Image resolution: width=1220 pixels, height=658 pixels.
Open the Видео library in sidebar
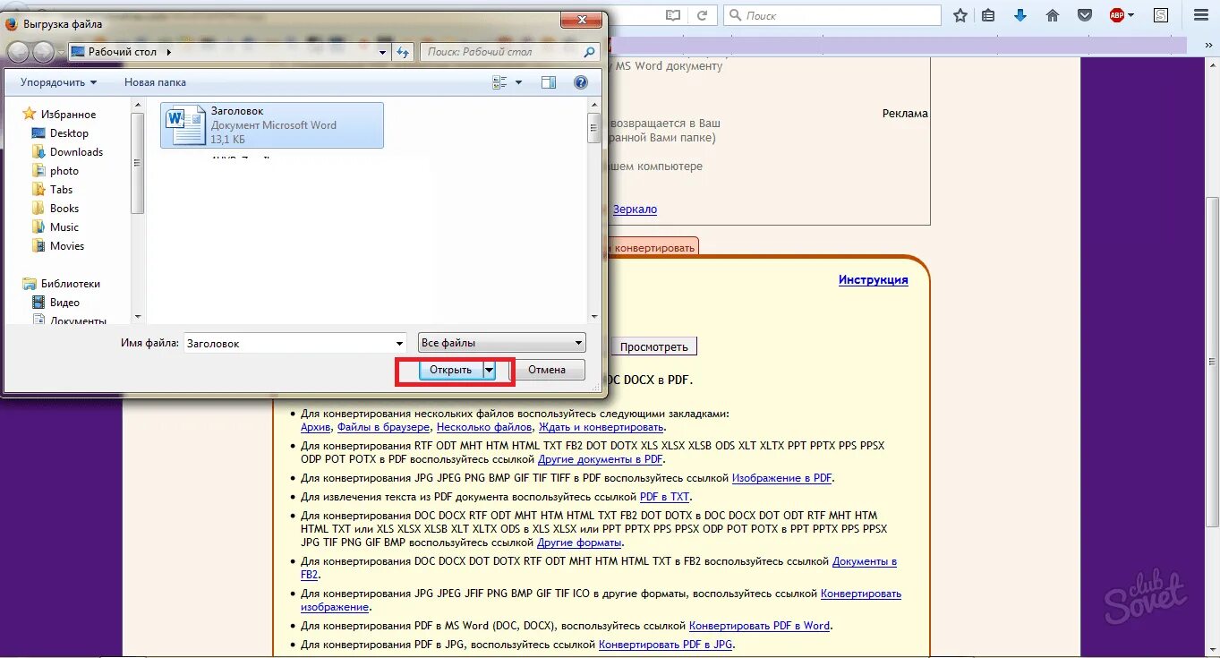click(56, 303)
